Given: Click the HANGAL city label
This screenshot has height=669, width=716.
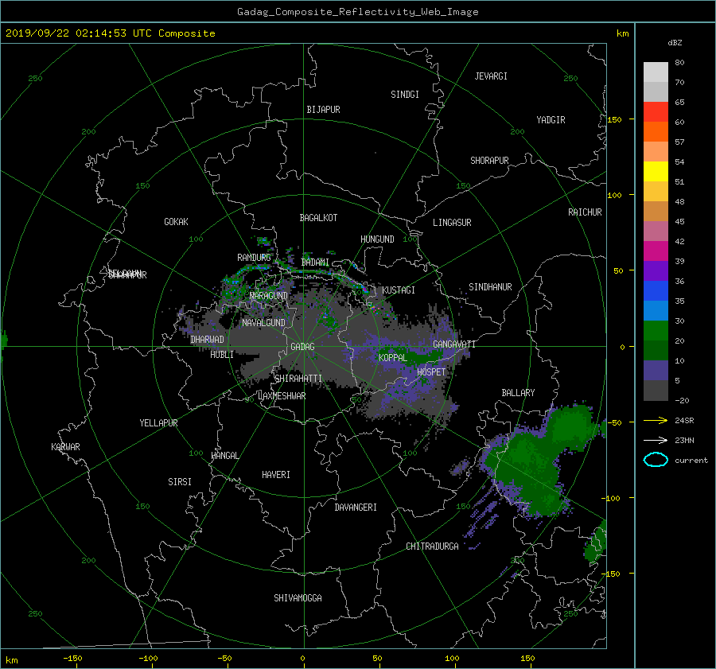Looking at the screenshot, I should coord(225,456).
